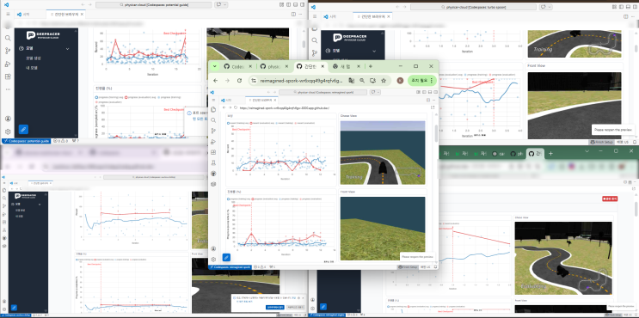Click '모델 생성' link in top-left DeepRacer sidebar
Viewport: 639px width, 318px height.
click(34, 58)
